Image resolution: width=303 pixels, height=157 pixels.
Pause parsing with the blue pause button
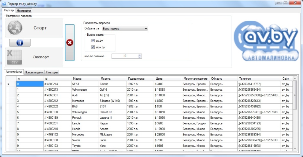coord(20,42)
